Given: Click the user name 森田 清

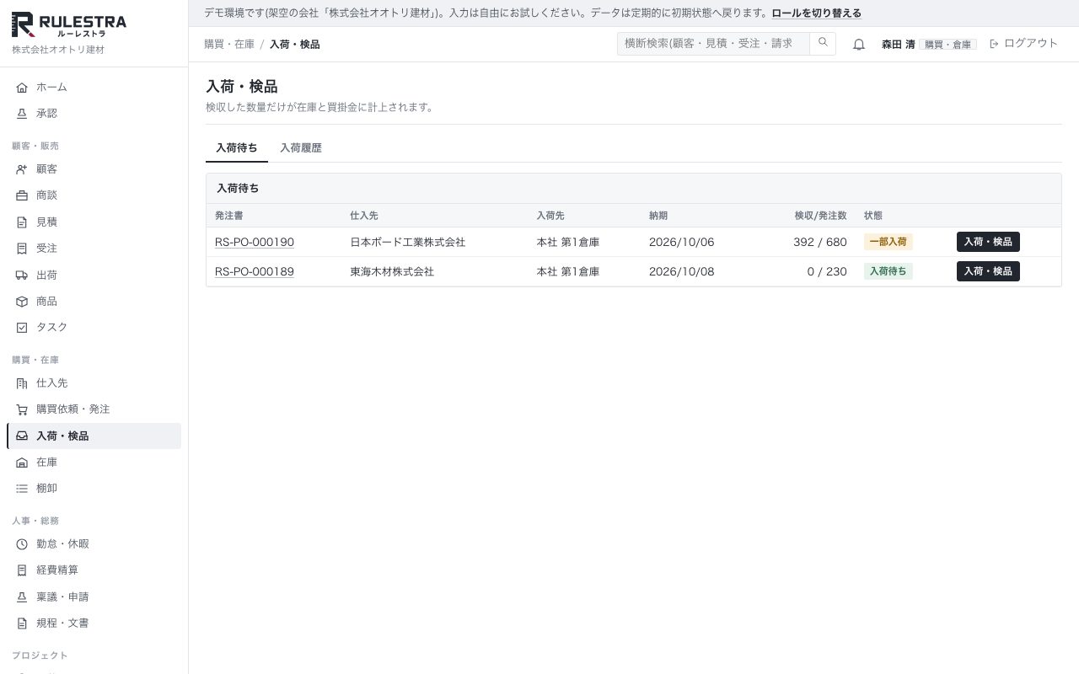Looking at the screenshot, I should 898,45.
